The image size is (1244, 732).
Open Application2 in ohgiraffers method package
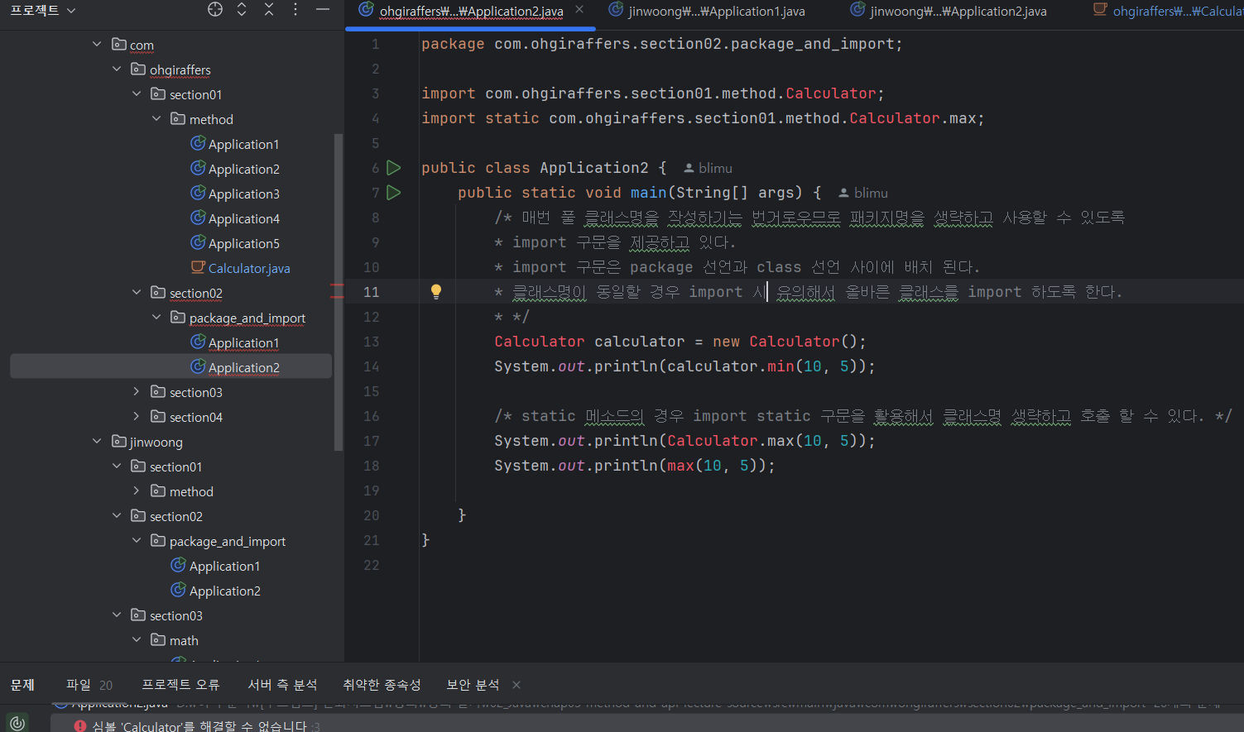[234, 169]
